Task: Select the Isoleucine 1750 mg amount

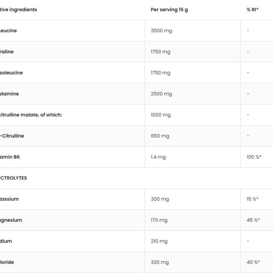Action: 161,73
